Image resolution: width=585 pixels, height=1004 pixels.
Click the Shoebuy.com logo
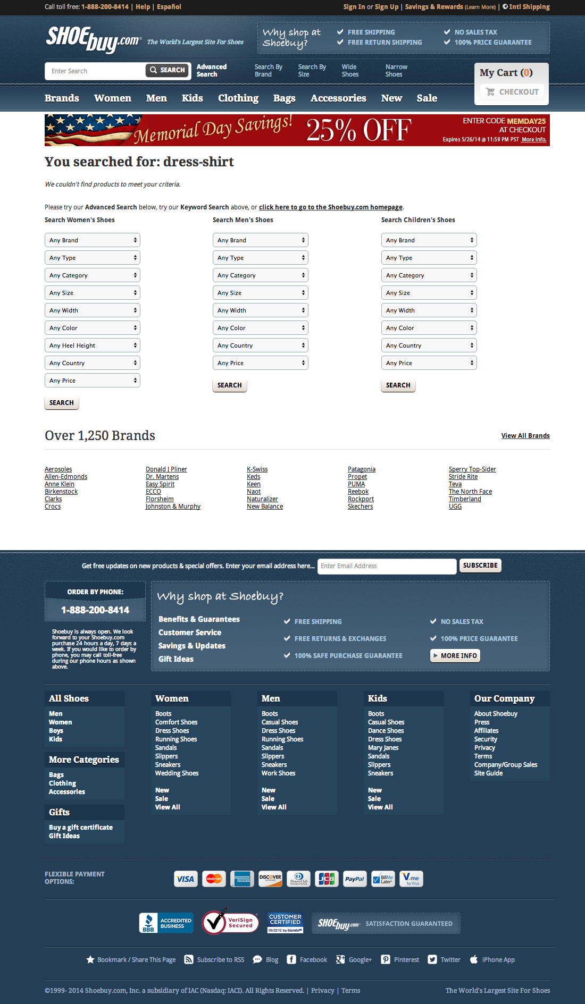click(x=94, y=39)
